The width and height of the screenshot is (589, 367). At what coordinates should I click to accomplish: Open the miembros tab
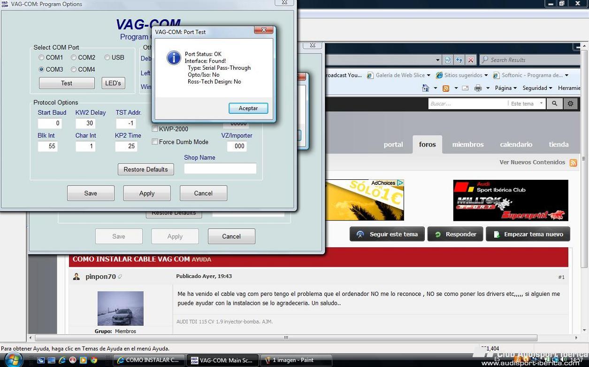[x=468, y=145]
